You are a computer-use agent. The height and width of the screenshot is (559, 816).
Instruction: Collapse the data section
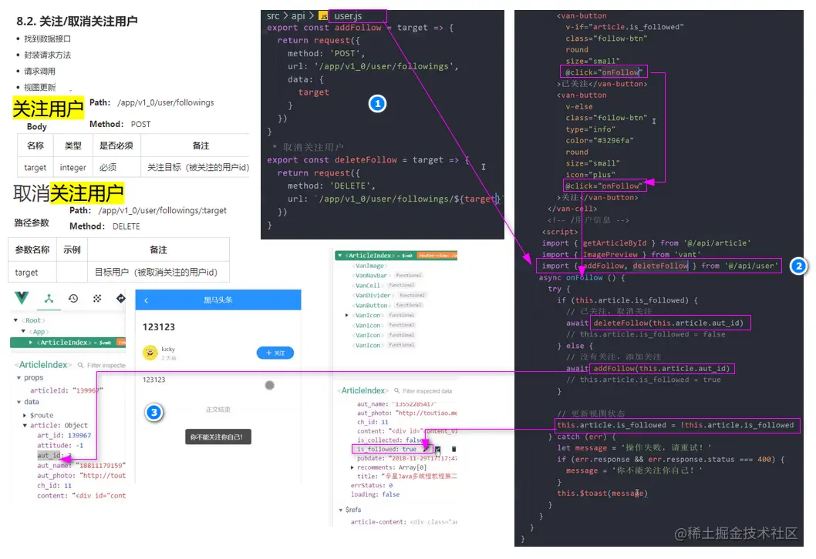point(19,402)
